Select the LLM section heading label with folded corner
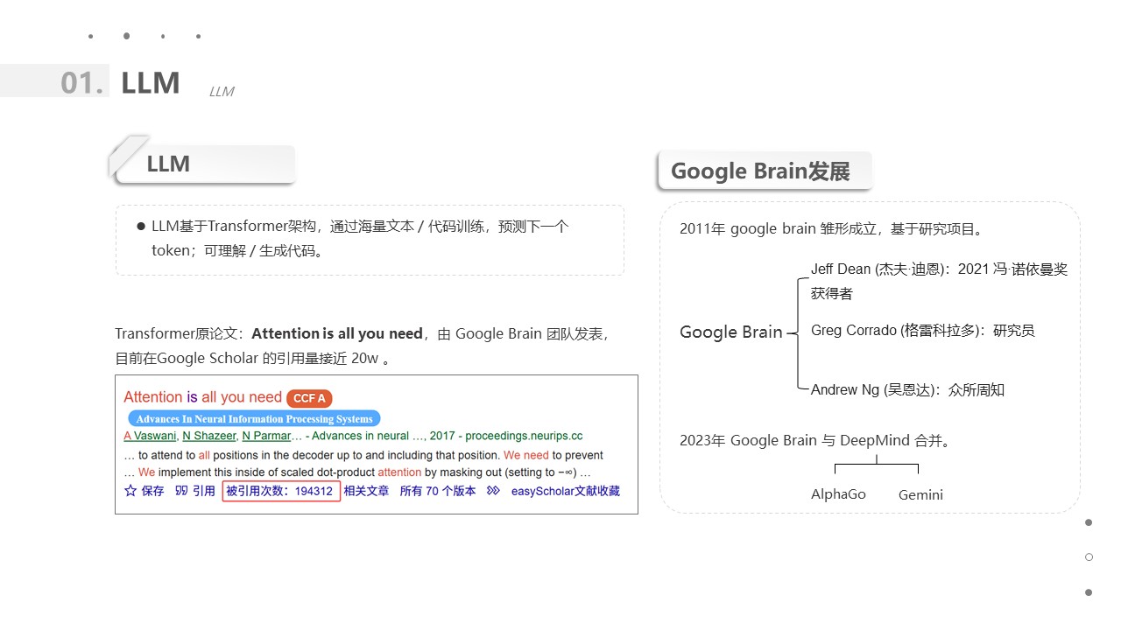The image size is (1121, 630). tap(168, 164)
